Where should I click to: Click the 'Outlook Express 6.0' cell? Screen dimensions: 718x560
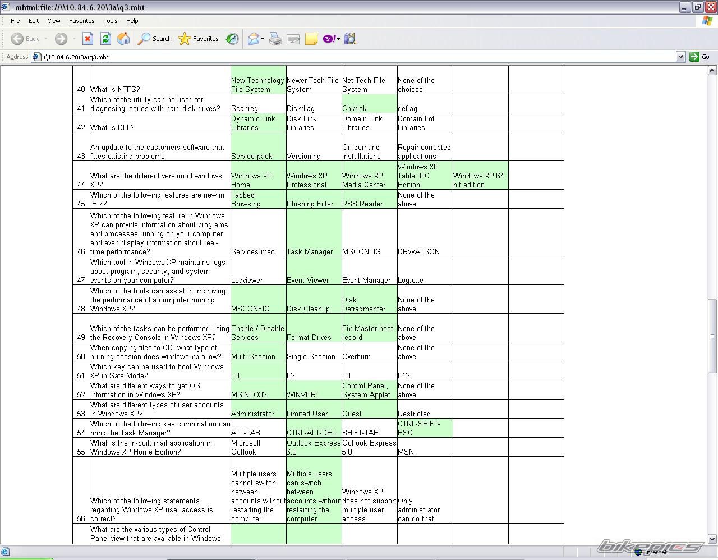tap(314, 447)
